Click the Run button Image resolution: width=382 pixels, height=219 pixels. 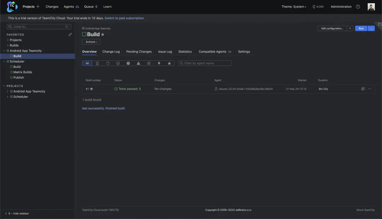(x=361, y=29)
